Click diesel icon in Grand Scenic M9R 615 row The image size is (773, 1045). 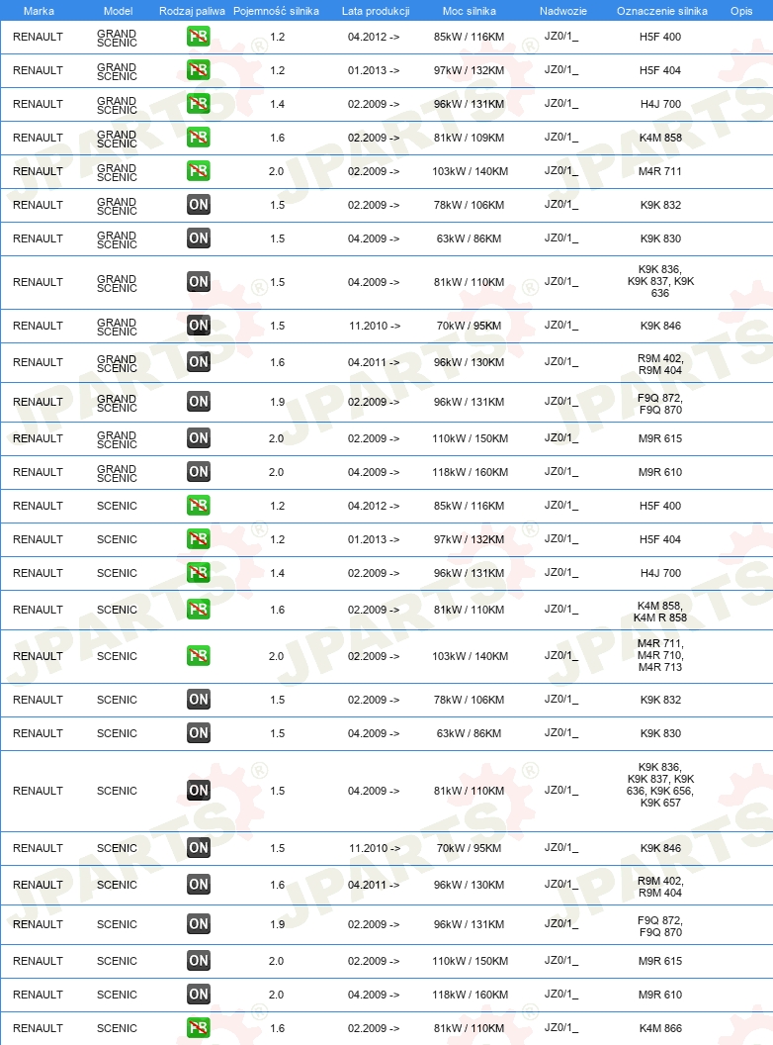click(199, 437)
